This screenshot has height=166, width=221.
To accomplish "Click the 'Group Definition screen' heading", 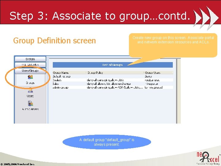I will [x=55, y=41].
